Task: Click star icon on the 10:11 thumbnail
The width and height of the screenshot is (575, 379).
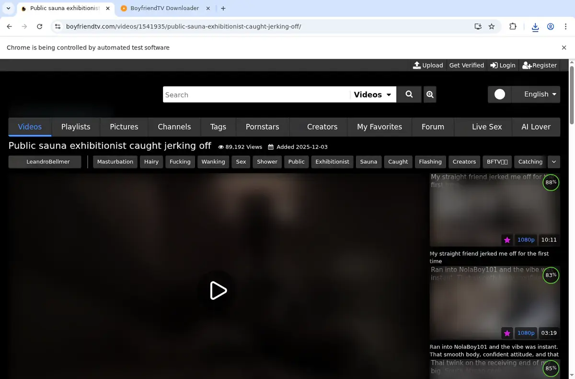Action: click(507, 240)
